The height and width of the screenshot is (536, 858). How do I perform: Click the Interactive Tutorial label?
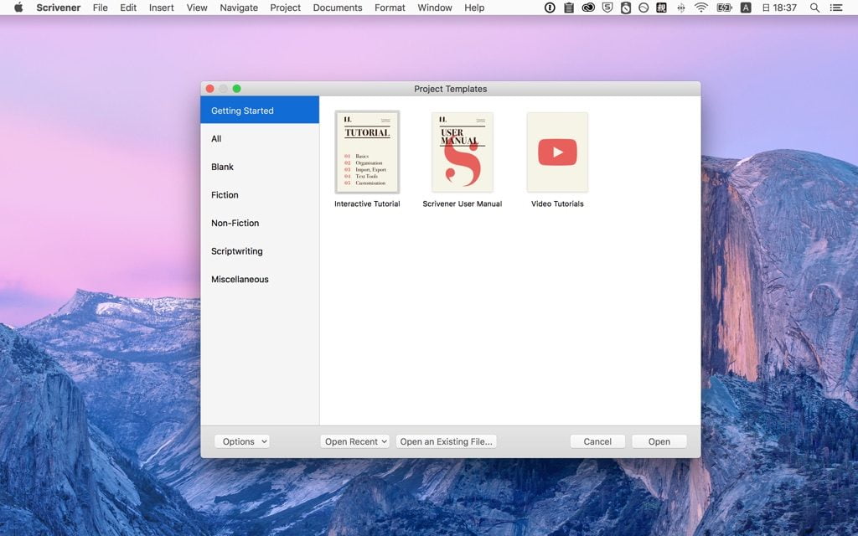pyautogui.click(x=367, y=204)
